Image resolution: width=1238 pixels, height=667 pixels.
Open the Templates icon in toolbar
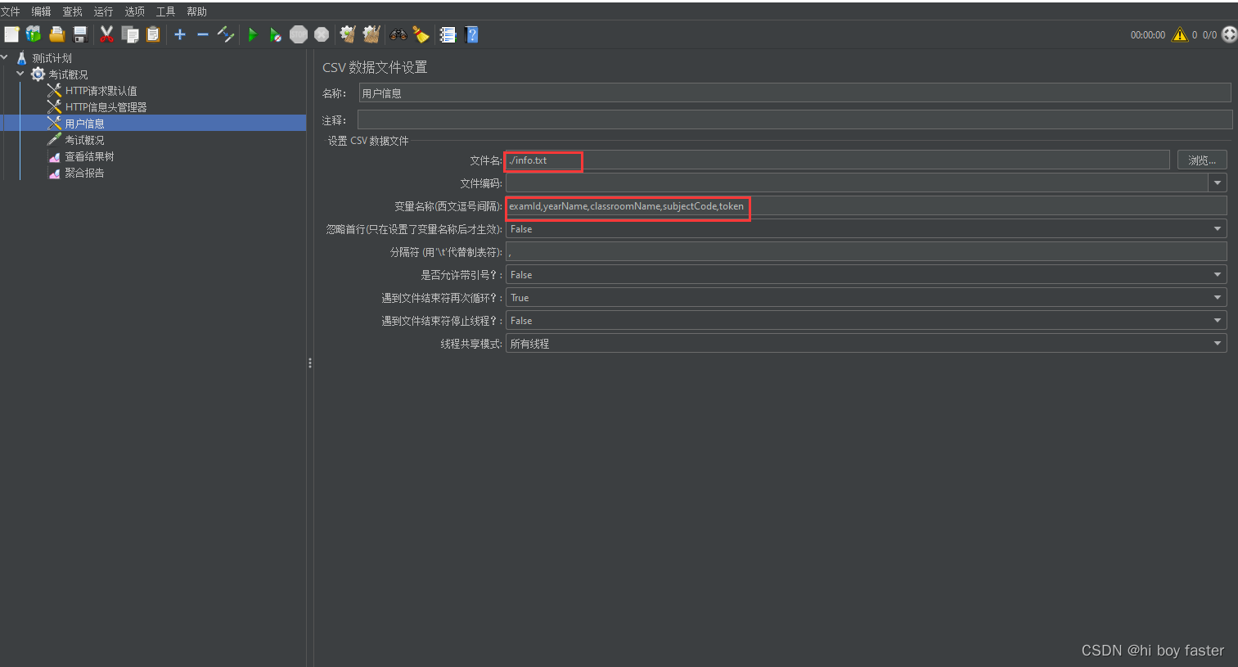34,34
